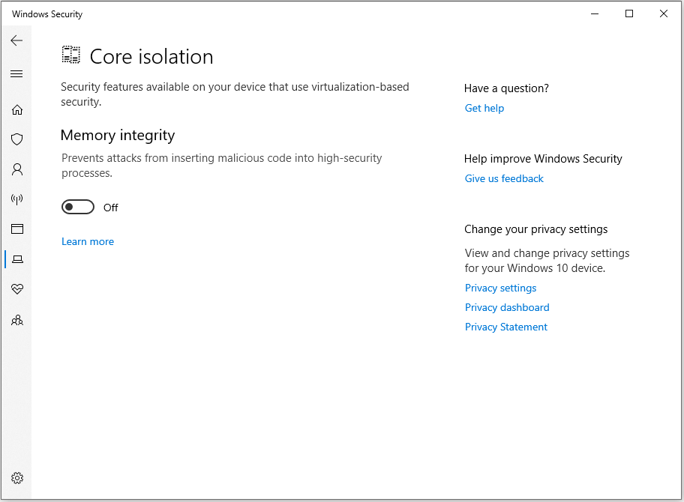The image size is (684, 502).
Task: Select the Device security laptop icon
Action: click(16, 258)
